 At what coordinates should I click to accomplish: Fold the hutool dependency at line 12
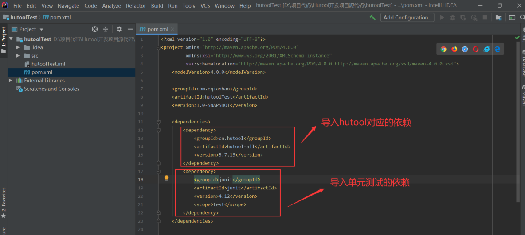(x=159, y=130)
